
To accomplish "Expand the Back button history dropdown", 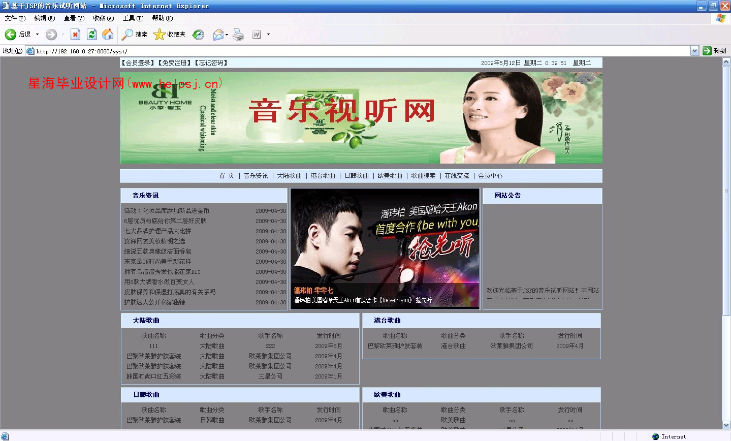I will point(37,35).
